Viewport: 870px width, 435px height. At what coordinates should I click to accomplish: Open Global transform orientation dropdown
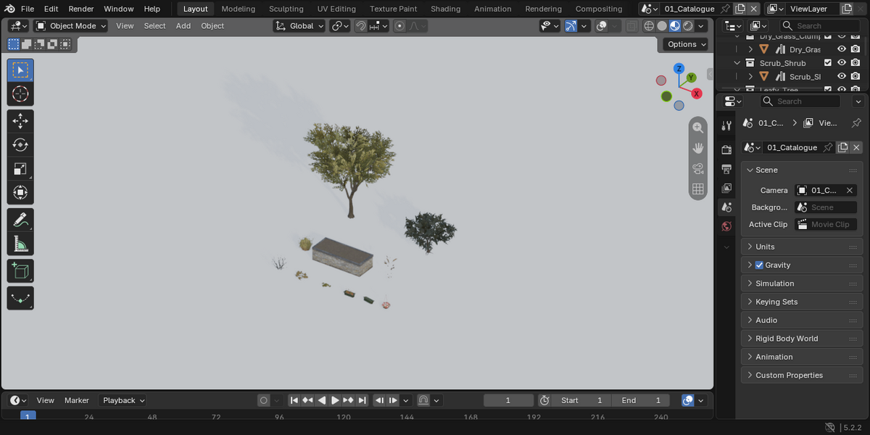coord(299,26)
